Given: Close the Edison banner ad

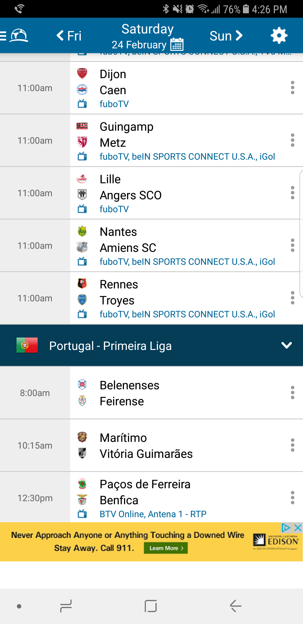Looking at the screenshot, I should click(x=298, y=528).
